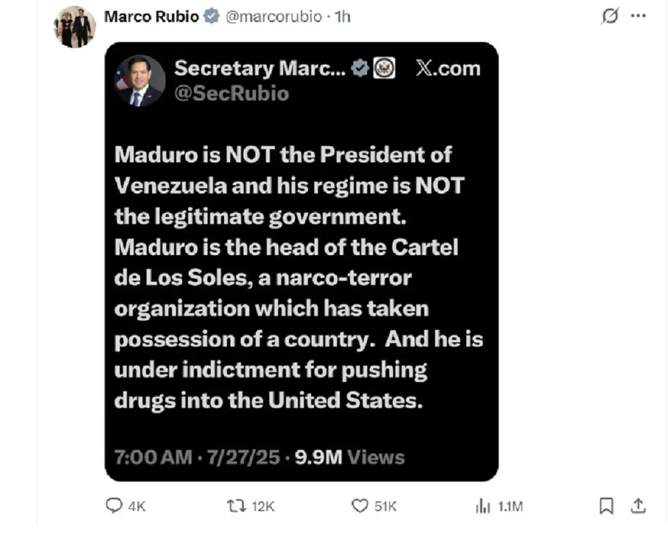Click the reply comment icon
Image resolution: width=668 pixels, height=537 pixels.
click(x=114, y=506)
